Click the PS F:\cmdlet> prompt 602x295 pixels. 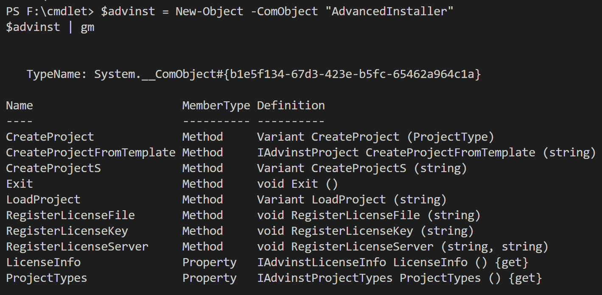click(50, 11)
